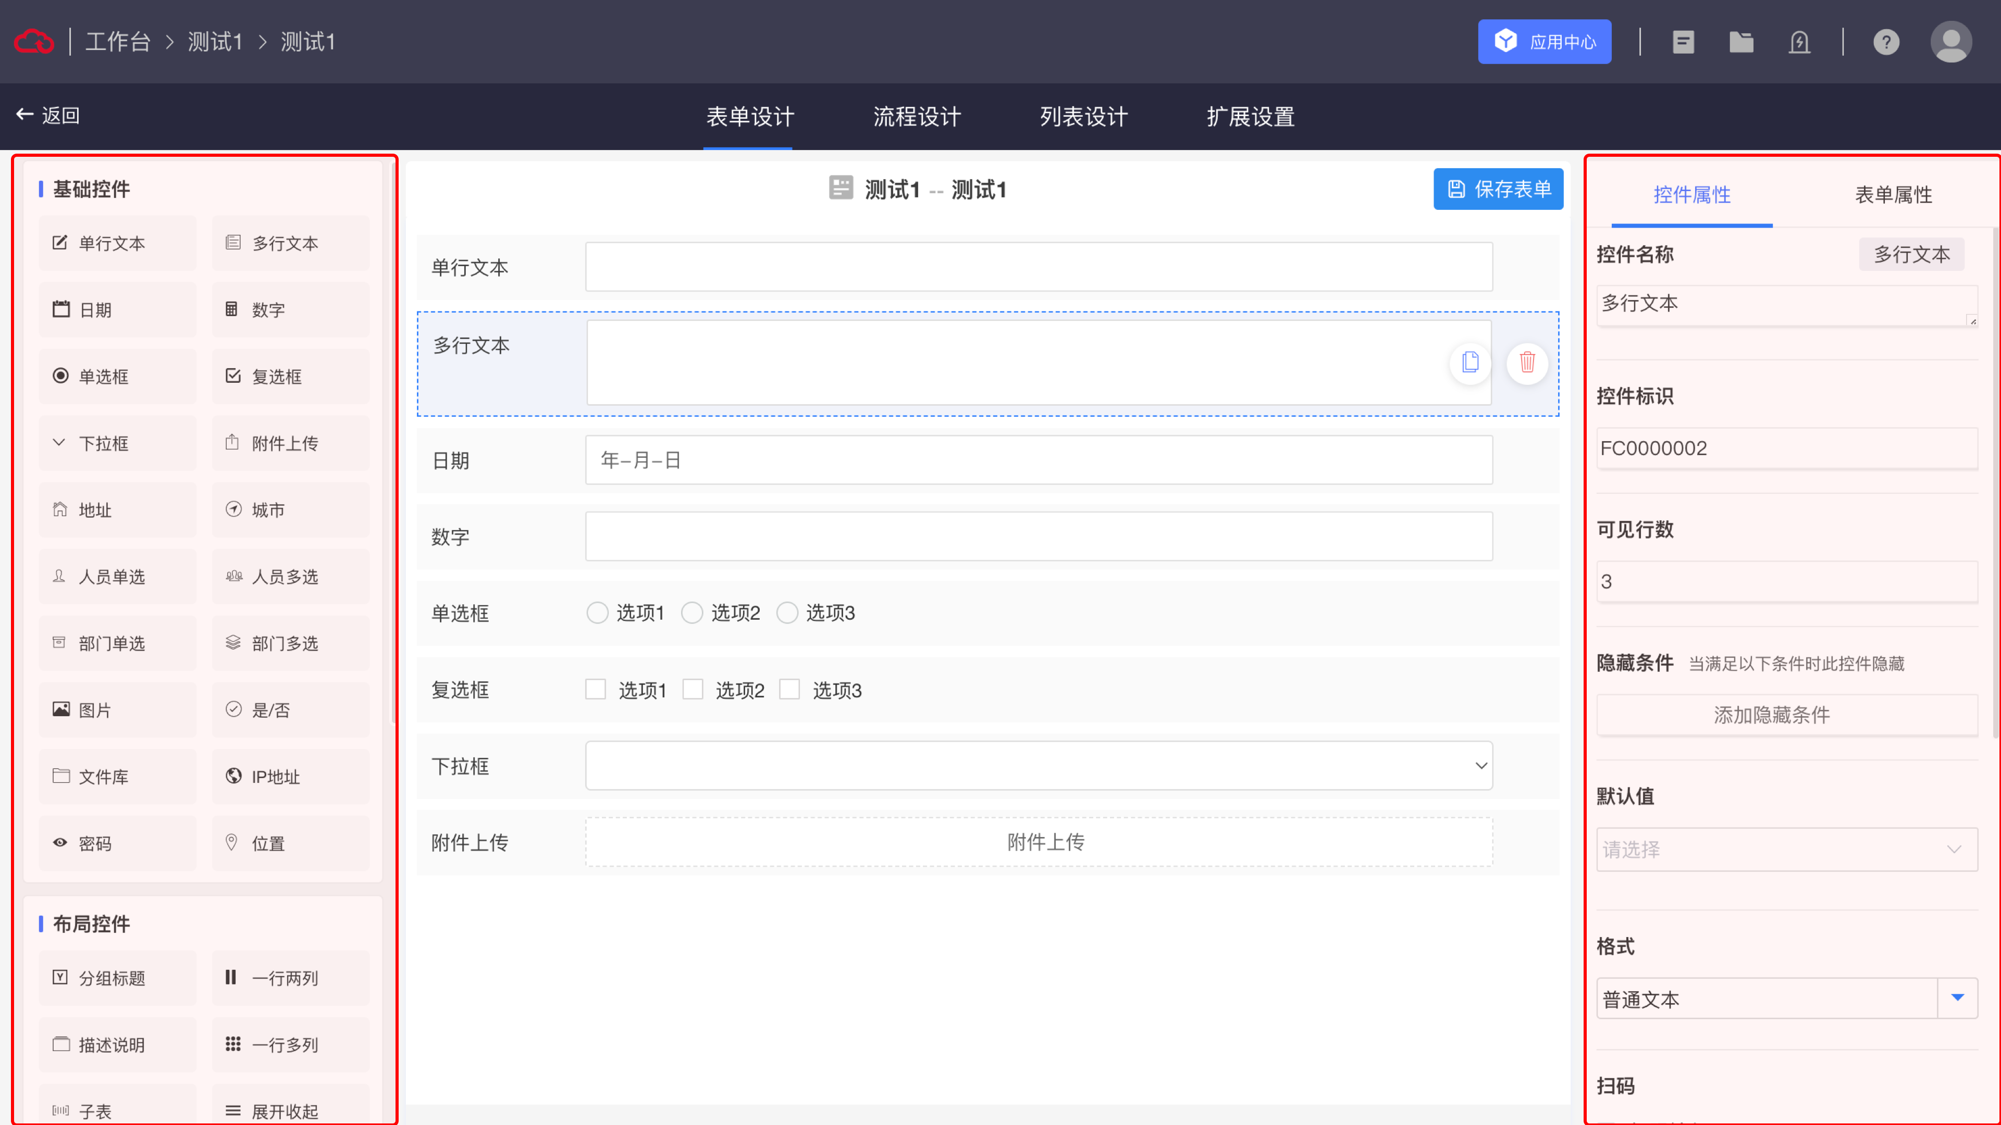Select the 一行两列 layout control

pyautogui.click(x=291, y=978)
